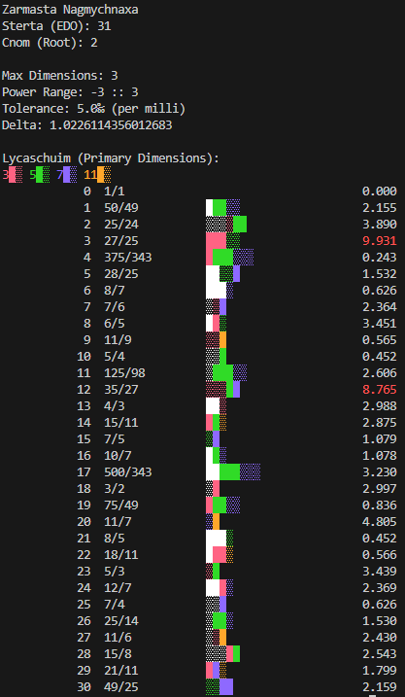This screenshot has width=405, height=697.
Task: Select the ratio 5/4
Action: (115, 357)
